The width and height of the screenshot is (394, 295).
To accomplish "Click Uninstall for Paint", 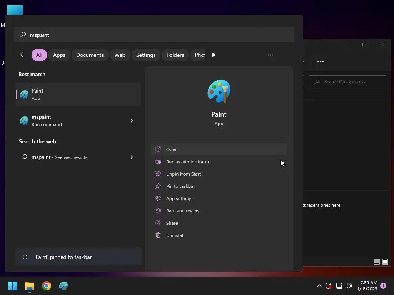I will click(x=219, y=235).
